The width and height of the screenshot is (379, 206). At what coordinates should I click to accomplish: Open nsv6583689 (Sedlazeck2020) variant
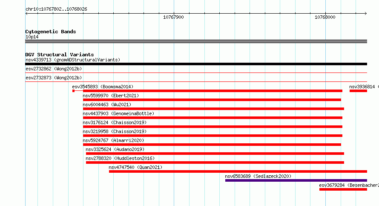point(258,176)
